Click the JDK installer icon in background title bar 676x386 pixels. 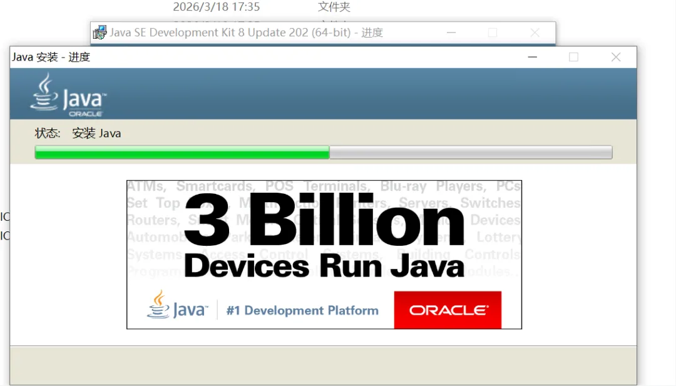pyautogui.click(x=100, y=33)
